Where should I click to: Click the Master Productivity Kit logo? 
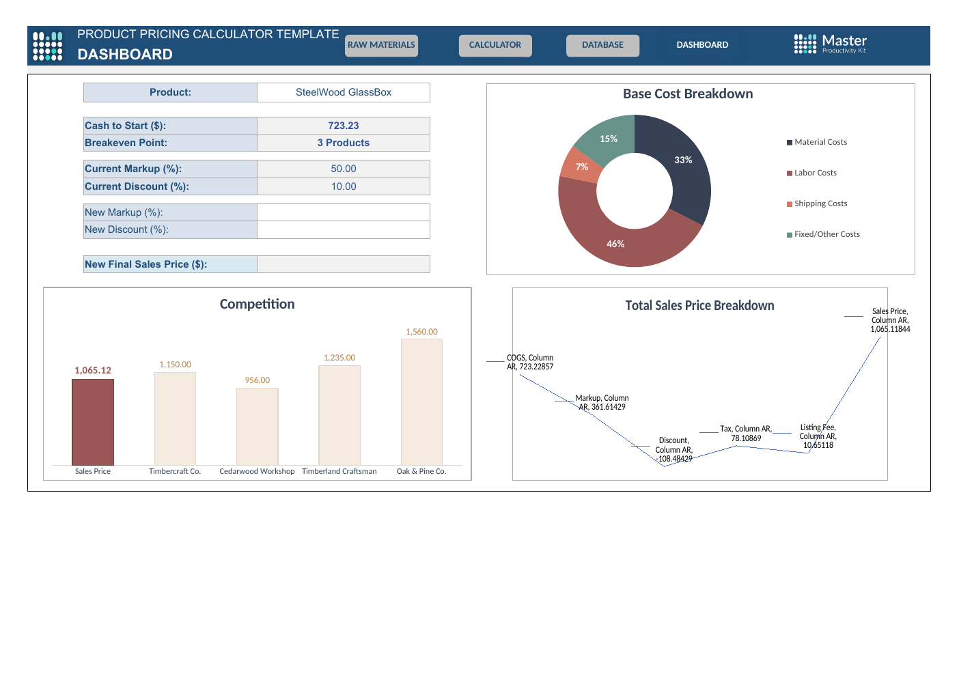(x=830, y=44)
